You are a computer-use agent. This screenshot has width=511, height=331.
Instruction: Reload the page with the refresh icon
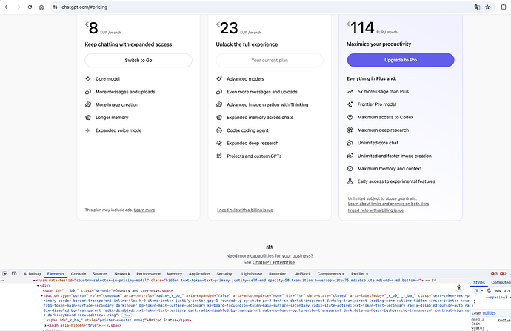30,7
